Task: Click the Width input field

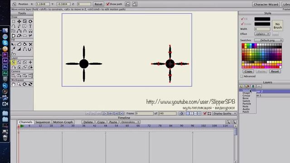Action: (x=262, y=29)
